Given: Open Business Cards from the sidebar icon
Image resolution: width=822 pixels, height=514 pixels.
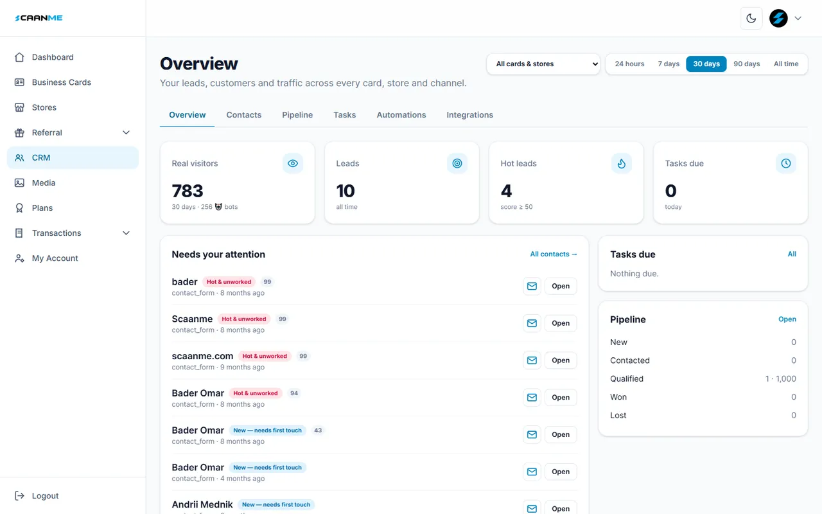Looking at the screenshot, I should click(20, 82).
